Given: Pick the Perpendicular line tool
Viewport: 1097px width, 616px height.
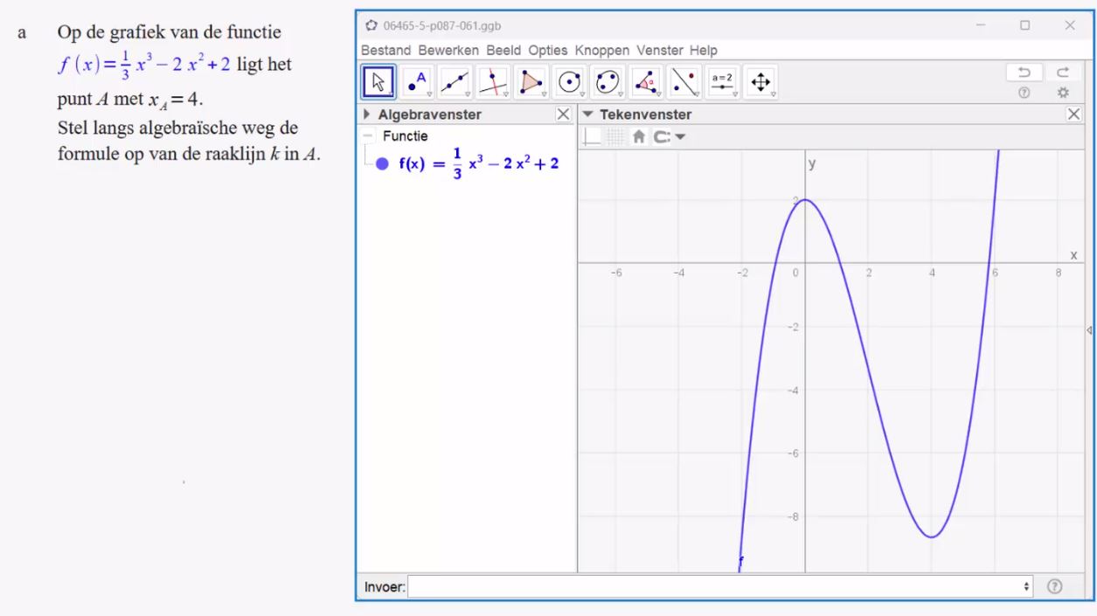Looking at the screenshot, I should coord(493,82).
